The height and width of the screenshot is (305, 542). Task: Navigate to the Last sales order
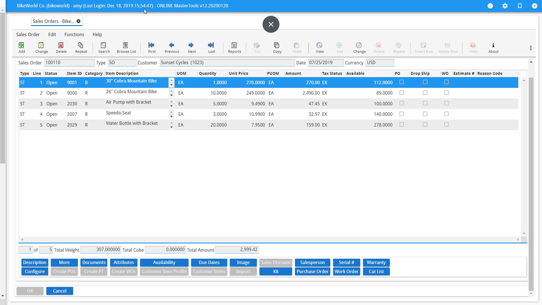pyautogui.click(x=211, y=47)
